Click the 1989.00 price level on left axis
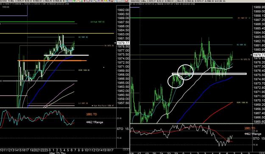The image size is (265, 154). pyautogui.click(x=123, y=18)
